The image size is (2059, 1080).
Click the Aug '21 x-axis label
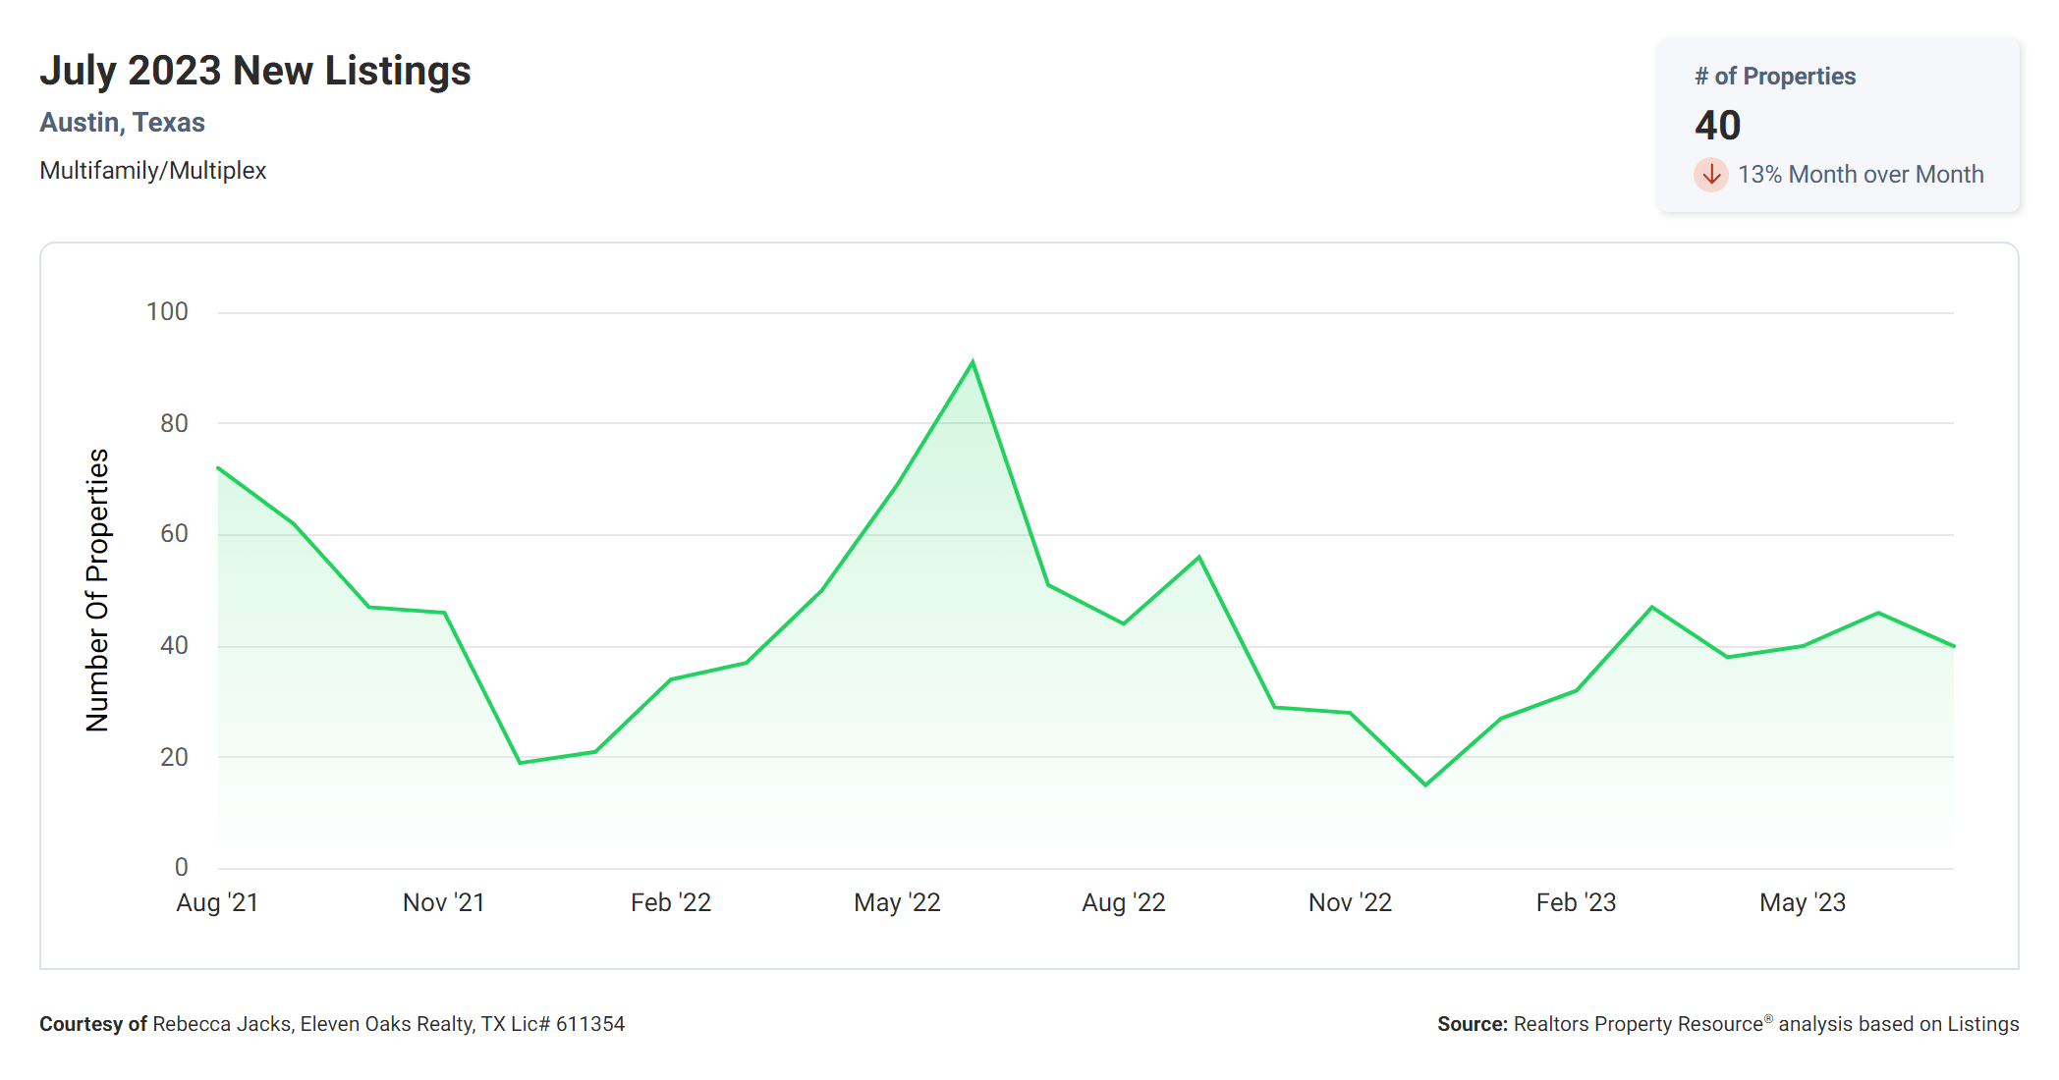[x=217, y=902]
